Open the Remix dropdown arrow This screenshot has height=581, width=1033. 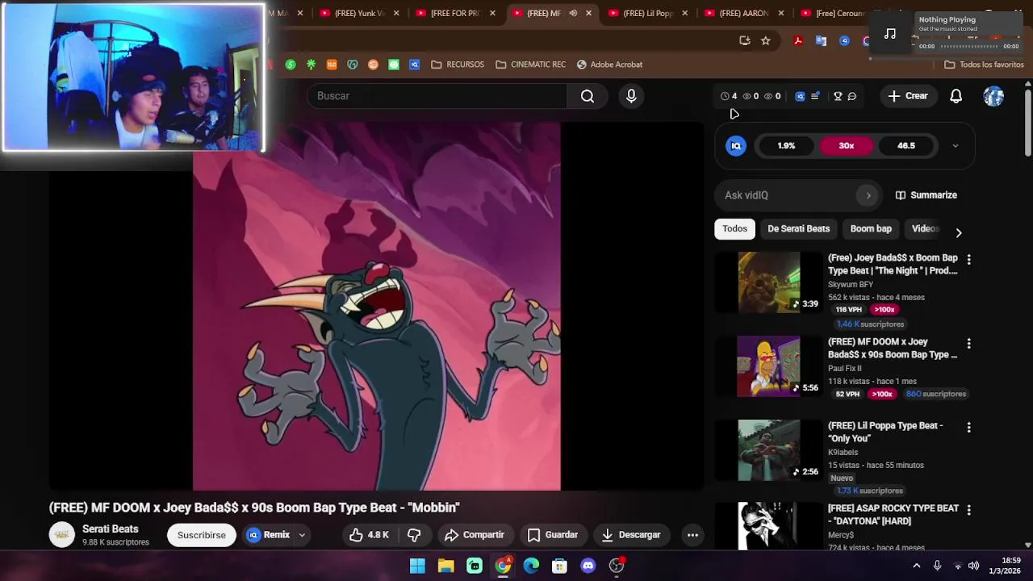302,535
